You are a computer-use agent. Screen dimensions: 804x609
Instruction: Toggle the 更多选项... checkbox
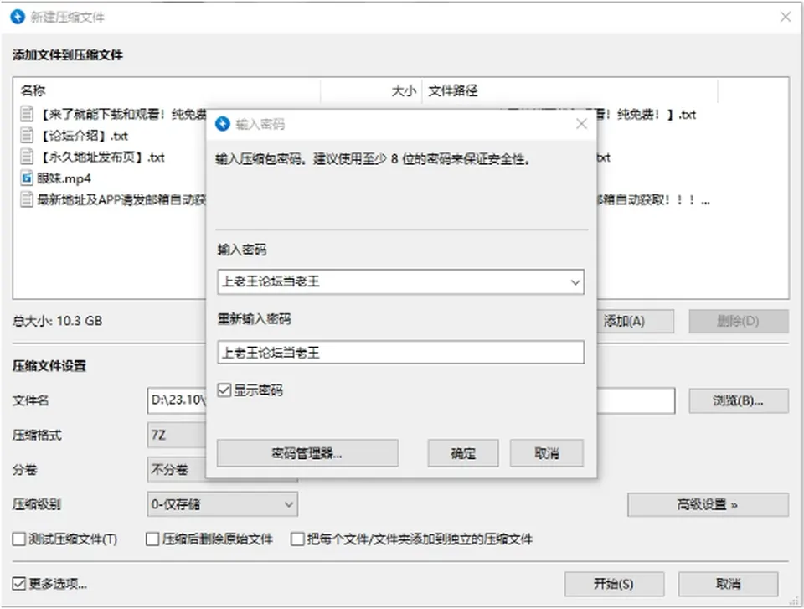pyautogui.click(x=19, y=583)
